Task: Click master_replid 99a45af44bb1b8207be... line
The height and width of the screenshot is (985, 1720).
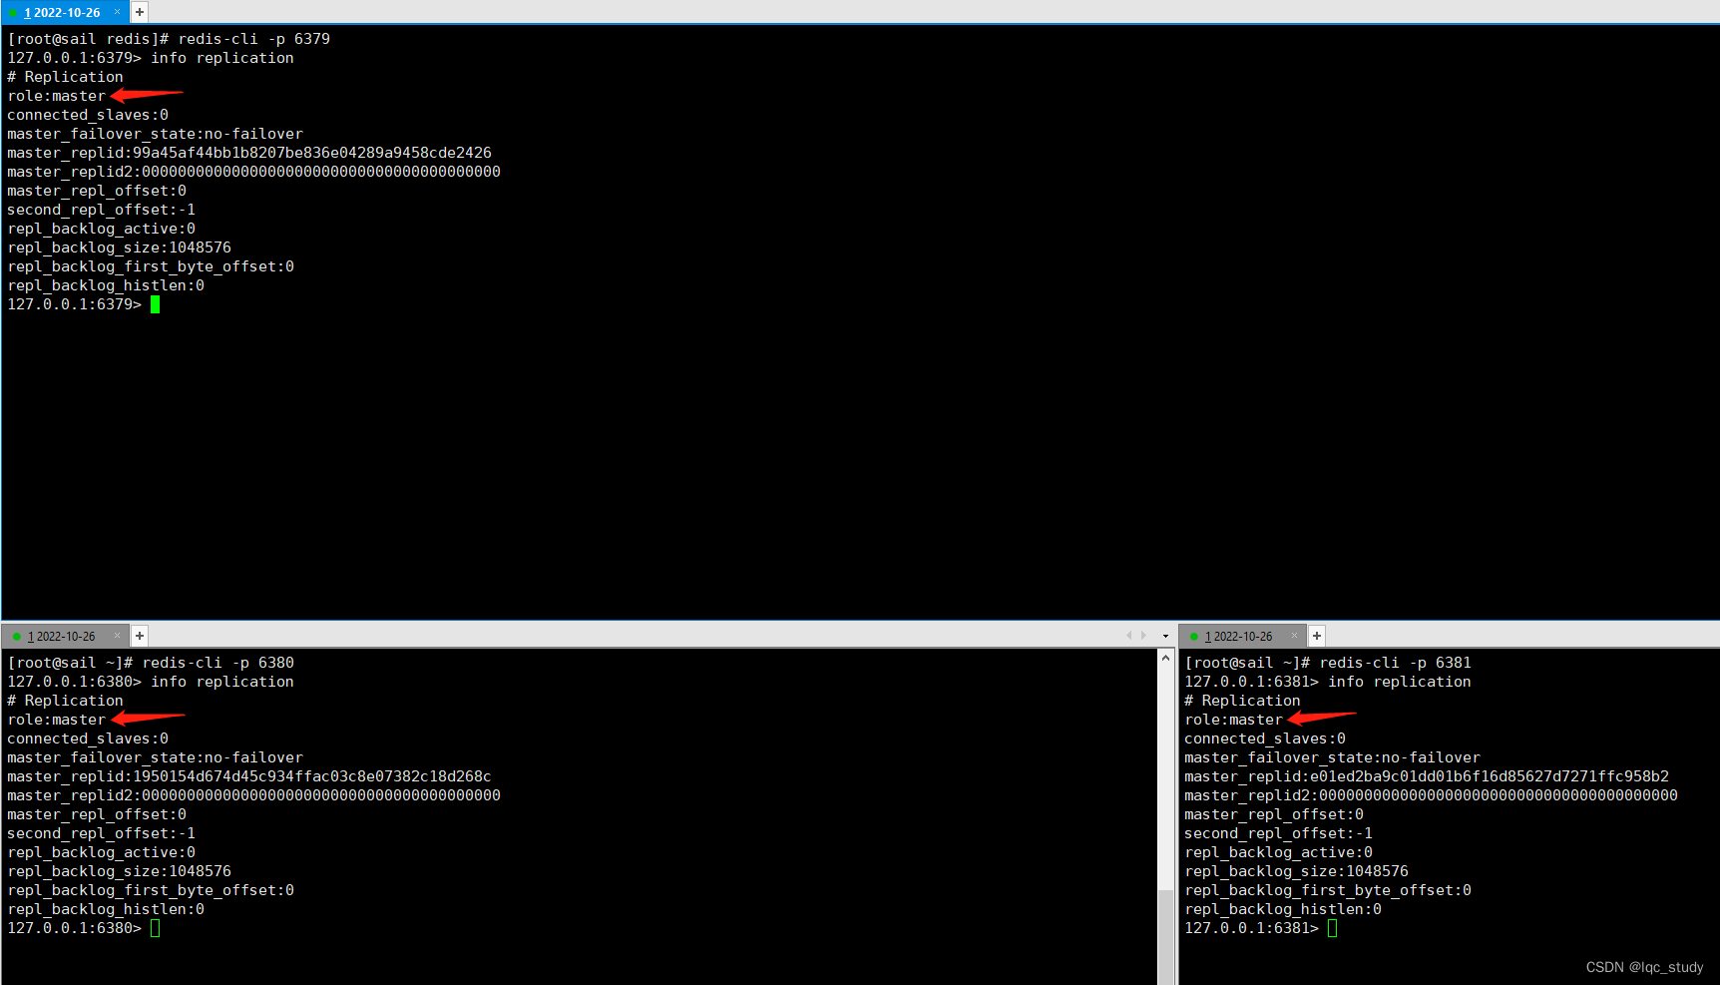Action: (x=249, y=153)
